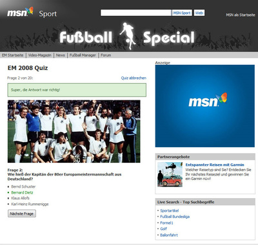This screenshot has width=258, height=245.
Task: Search the Web button next to search box
Action: (x=199, y=13)
